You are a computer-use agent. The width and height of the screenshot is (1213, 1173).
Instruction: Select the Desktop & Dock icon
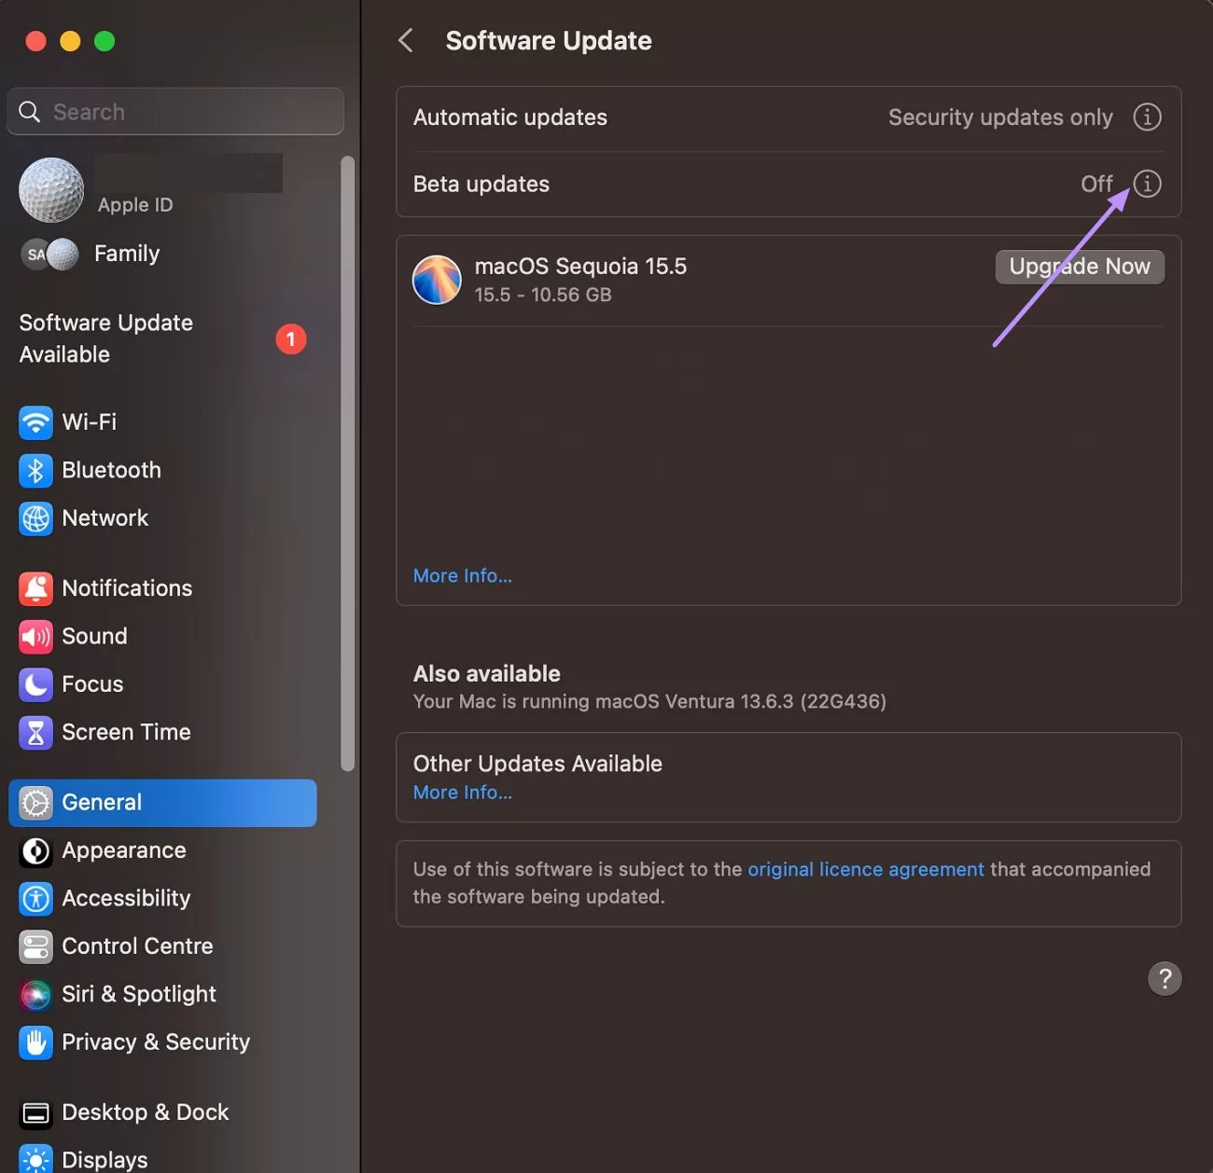tap(35, 1113)
